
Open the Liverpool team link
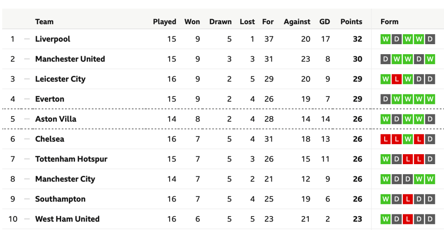point(52,39)
